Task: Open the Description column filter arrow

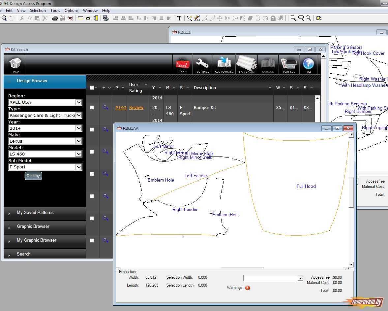Action: 270,87
